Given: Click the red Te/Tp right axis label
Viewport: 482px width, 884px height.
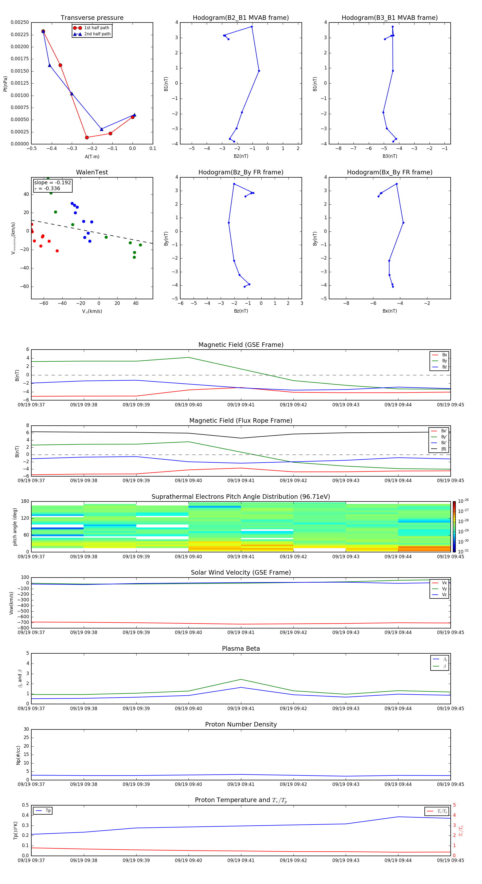Looking at the screenshot, I should 461,830.
